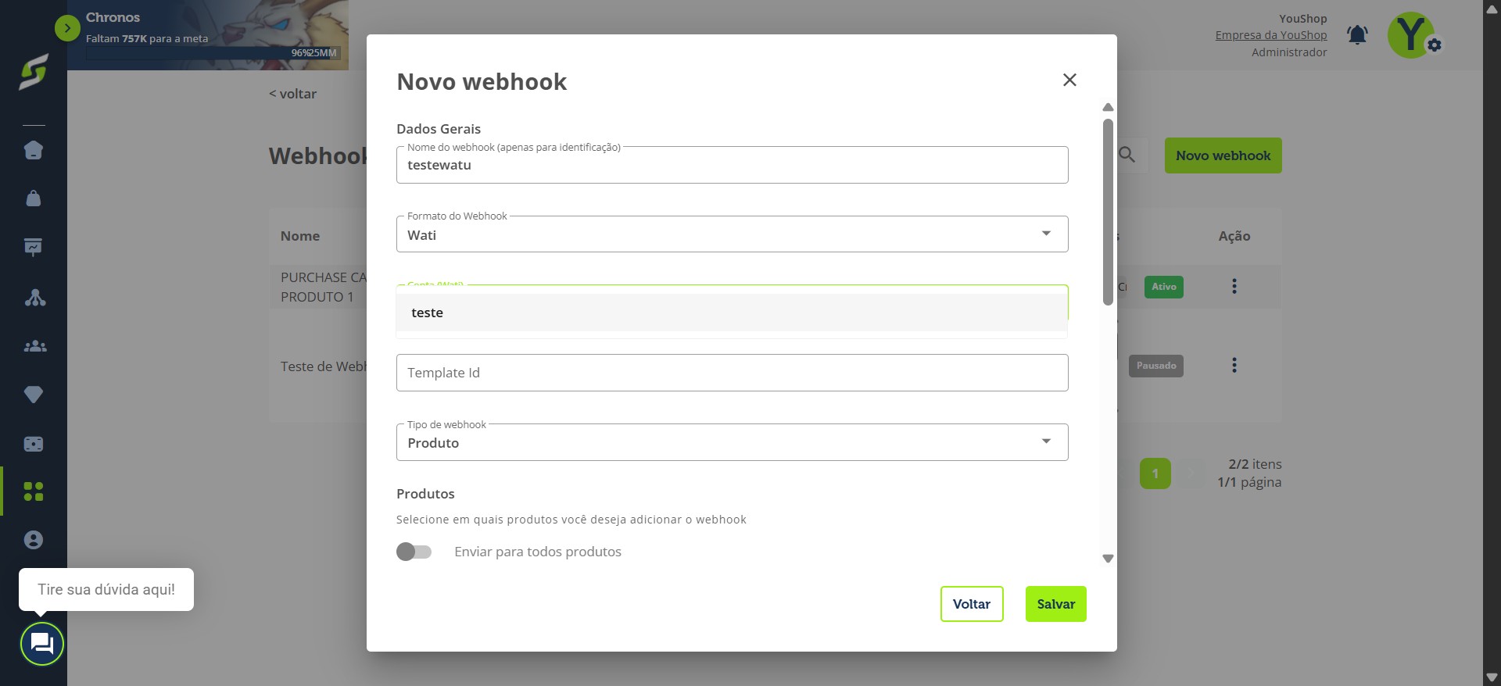Expand the Formato do Webhook dropdown
The image size is (1501, 686).
(732, 234)
